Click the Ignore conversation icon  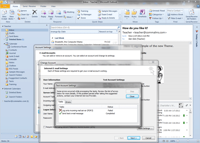tap(19, 11)
